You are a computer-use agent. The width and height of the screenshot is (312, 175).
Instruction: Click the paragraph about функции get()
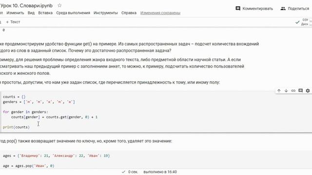pos(129,47)
